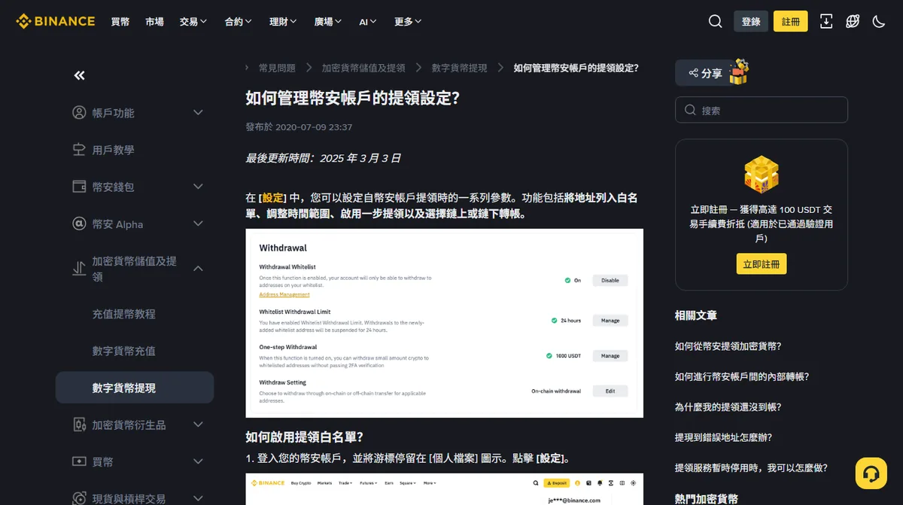
Task: Open the 更多 dropdown menu
Action: pos(408,22)
